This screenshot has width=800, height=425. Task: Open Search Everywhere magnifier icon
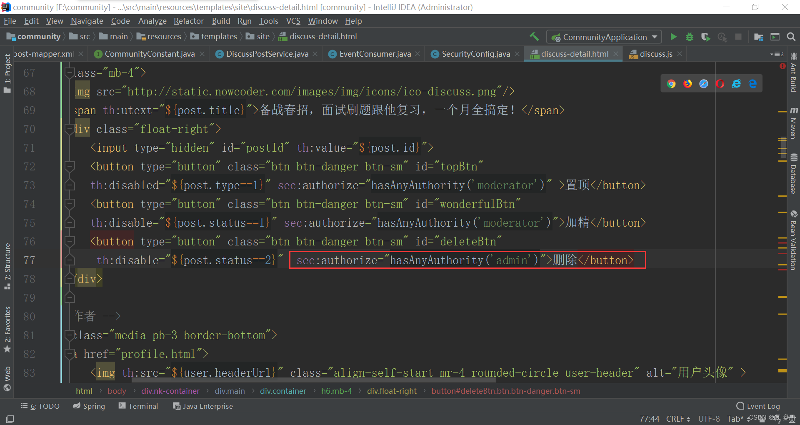pos(791,37)
